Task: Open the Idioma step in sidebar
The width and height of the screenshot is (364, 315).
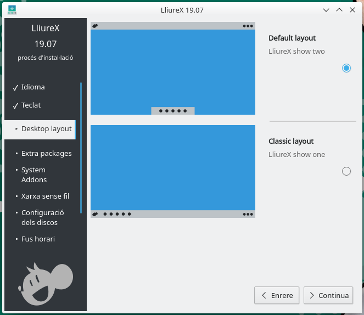Action: tap(33, 87)
